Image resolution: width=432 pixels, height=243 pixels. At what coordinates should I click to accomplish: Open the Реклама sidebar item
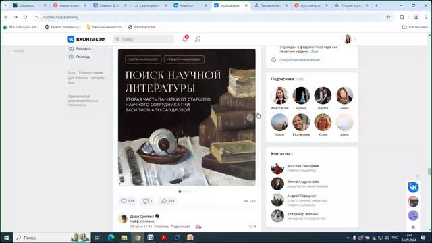click(80, 49)
